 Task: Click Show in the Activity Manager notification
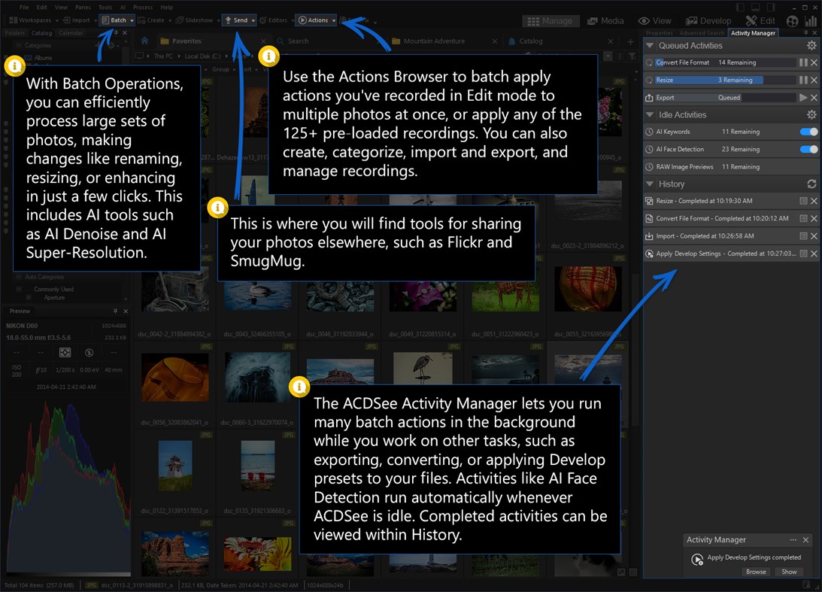(789, 572)
